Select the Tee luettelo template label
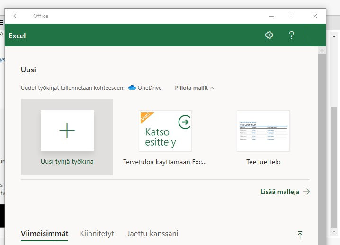 263,162
